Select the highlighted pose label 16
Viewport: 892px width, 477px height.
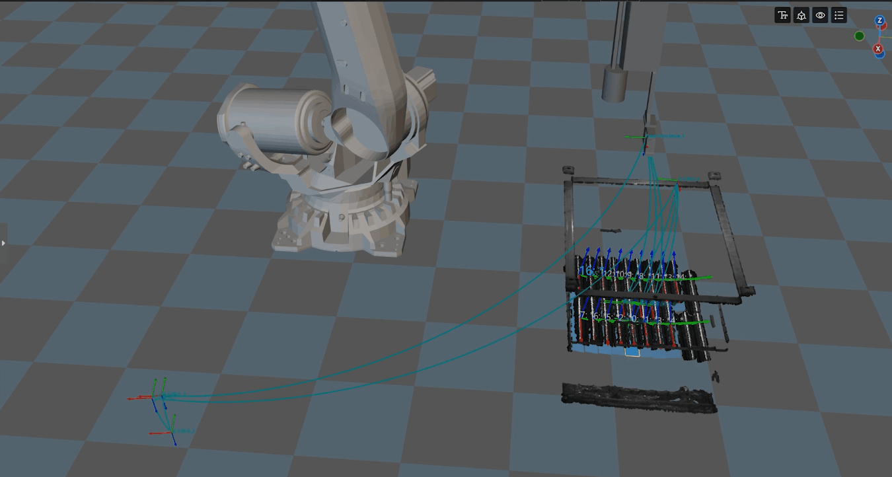(585, 272)
